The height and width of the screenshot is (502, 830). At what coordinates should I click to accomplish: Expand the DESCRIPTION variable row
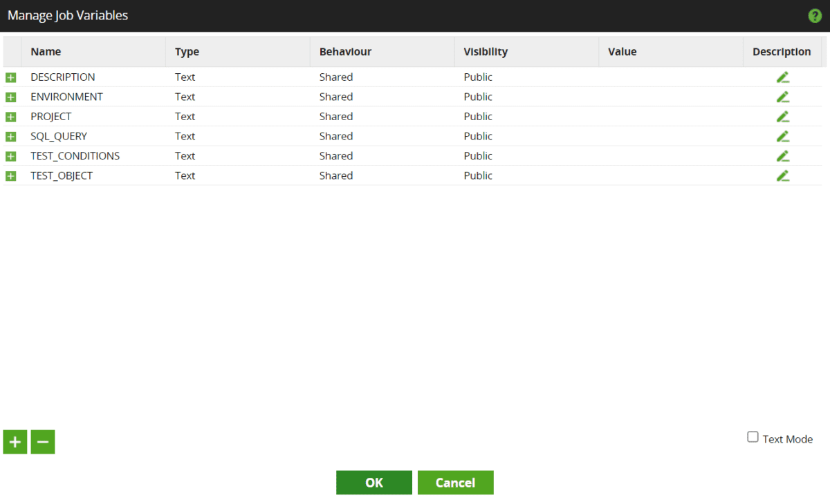[11, 77]
